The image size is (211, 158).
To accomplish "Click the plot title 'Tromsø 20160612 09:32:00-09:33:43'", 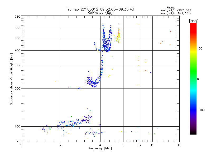I will tap(100, 9).
